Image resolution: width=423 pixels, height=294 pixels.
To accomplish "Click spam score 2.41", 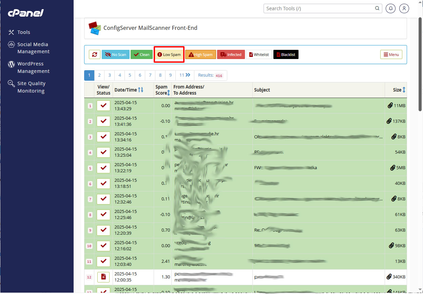I will tap(166, 261).
